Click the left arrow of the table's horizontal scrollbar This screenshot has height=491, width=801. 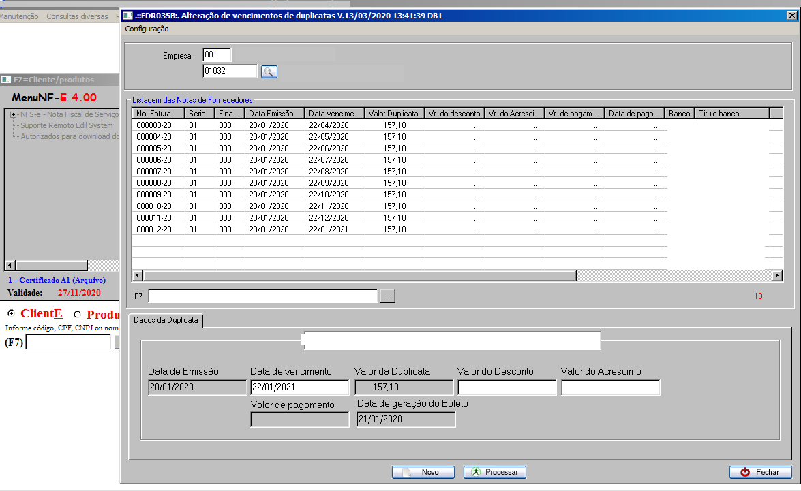click(137, 276)
